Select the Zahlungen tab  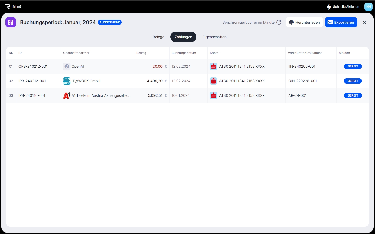[183, 37]
